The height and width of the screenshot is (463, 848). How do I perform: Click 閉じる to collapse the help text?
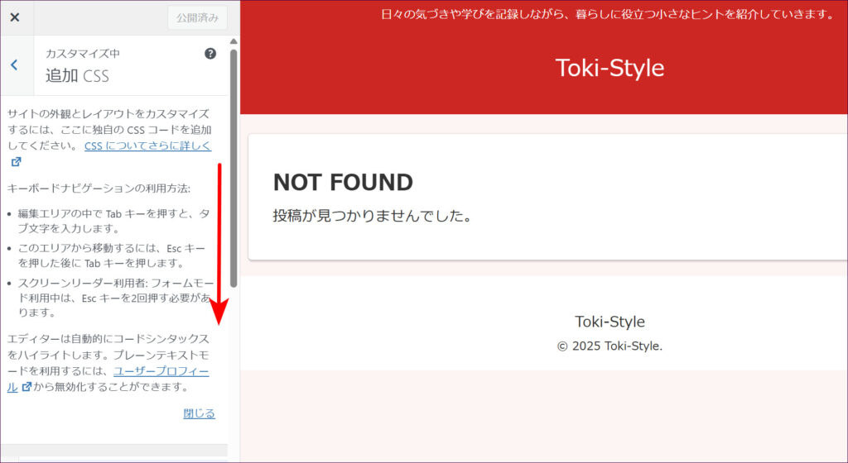pyautogui.click(x=199, y=413)
